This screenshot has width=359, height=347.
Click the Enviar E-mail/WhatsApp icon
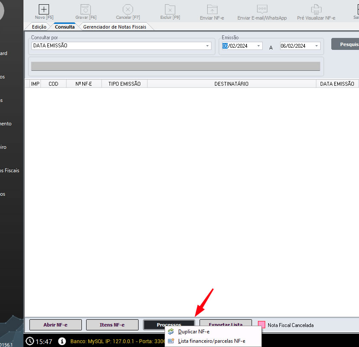point(262,9)
